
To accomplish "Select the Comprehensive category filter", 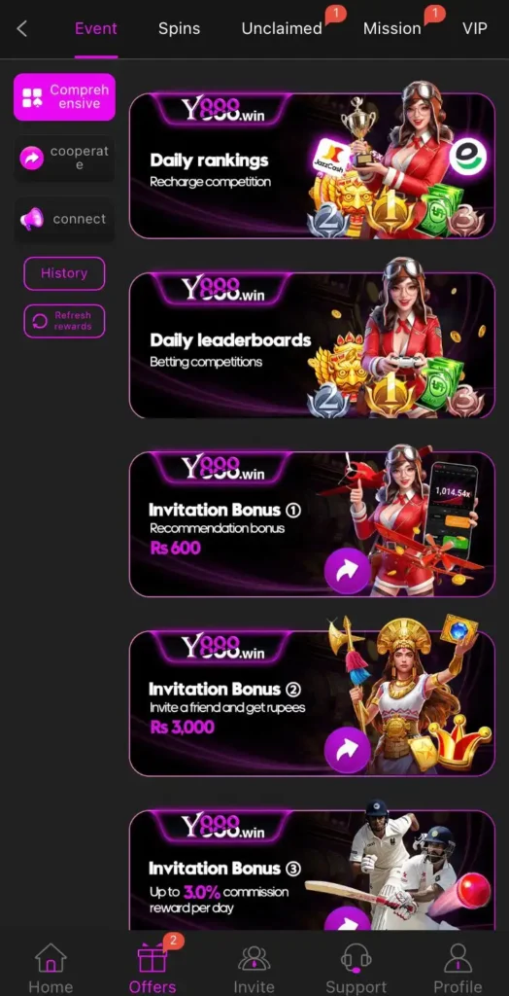I will point(65,97).
